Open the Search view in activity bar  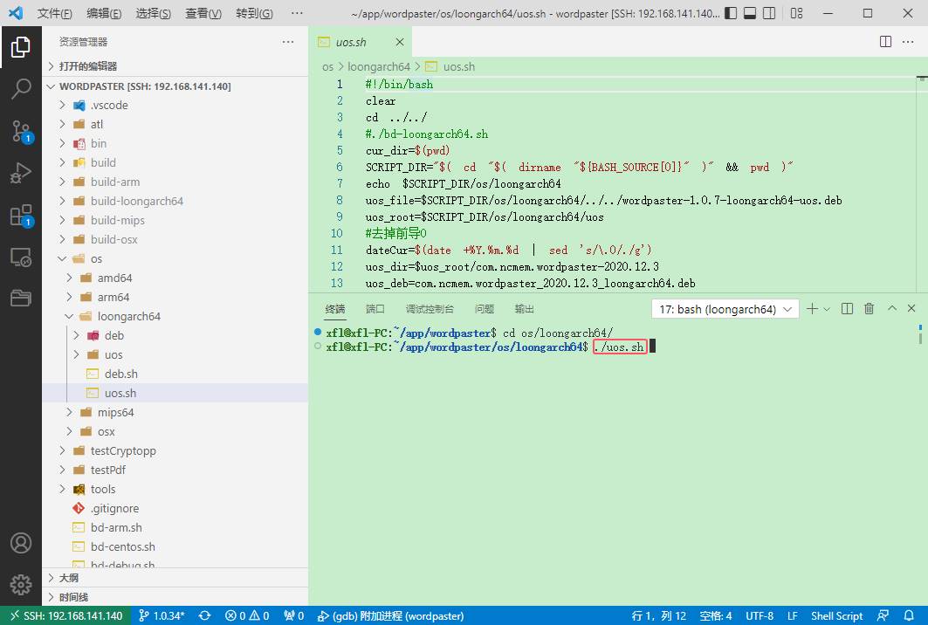(x=21, y=88)
